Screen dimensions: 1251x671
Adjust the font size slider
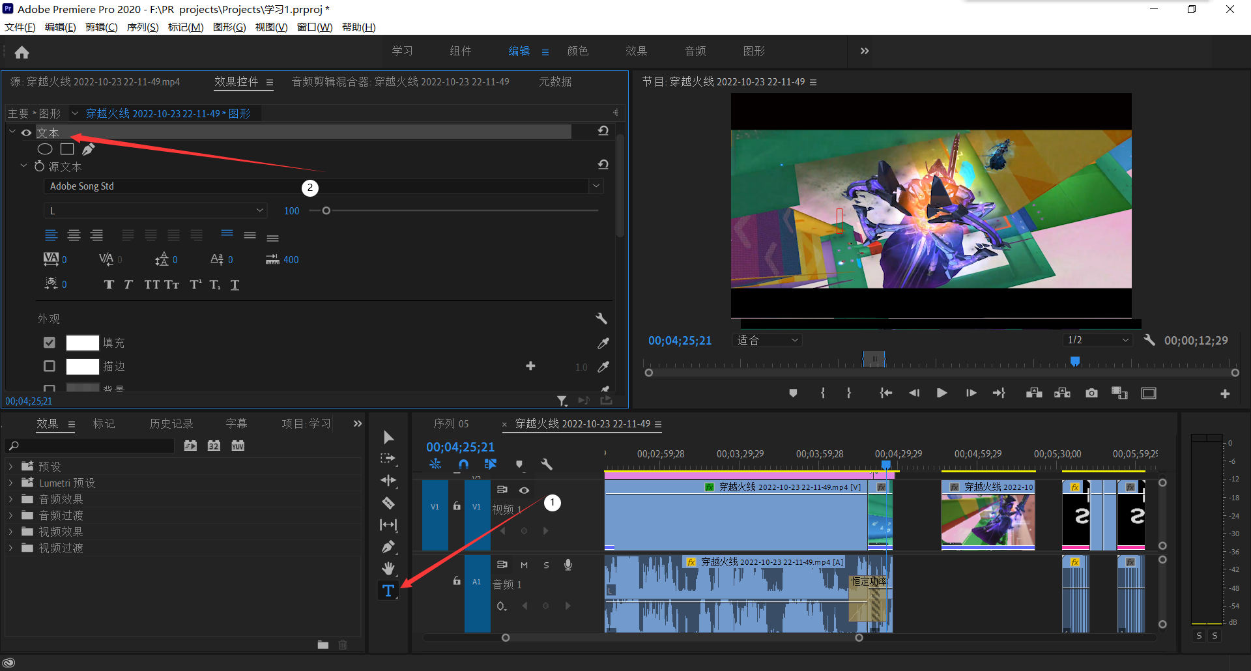point(326,210)
